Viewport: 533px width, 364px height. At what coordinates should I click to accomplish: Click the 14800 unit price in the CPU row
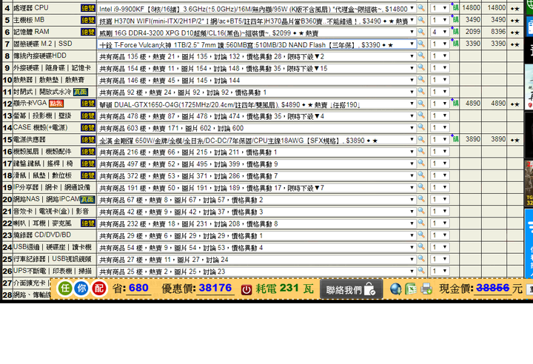click(471, 7)
